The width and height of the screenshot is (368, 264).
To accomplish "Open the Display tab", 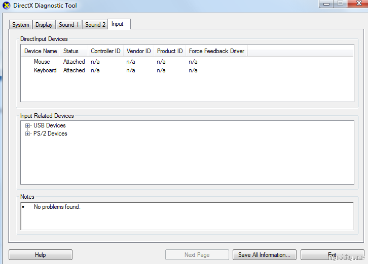I will [x=44, y=25].
